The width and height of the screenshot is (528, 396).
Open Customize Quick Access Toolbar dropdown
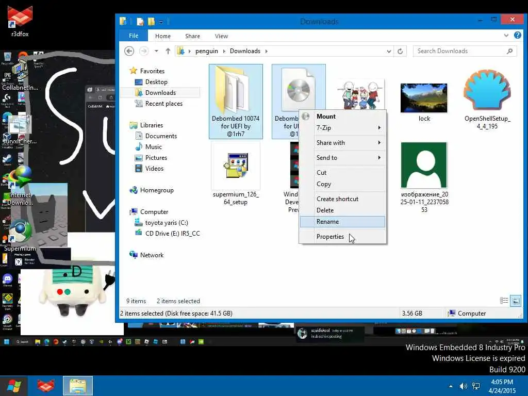coord(161,22)
